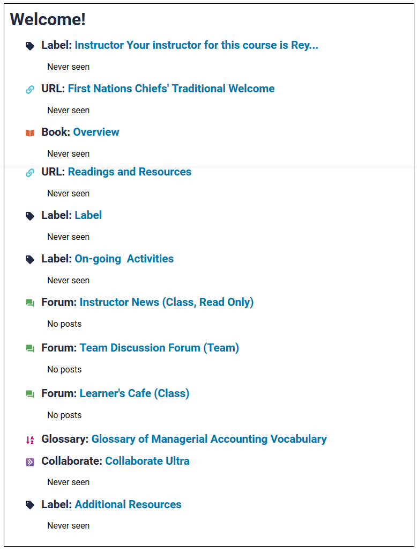Open Instructor News forum link
This screenshot has height=549, width=417.
pos(167,302)
